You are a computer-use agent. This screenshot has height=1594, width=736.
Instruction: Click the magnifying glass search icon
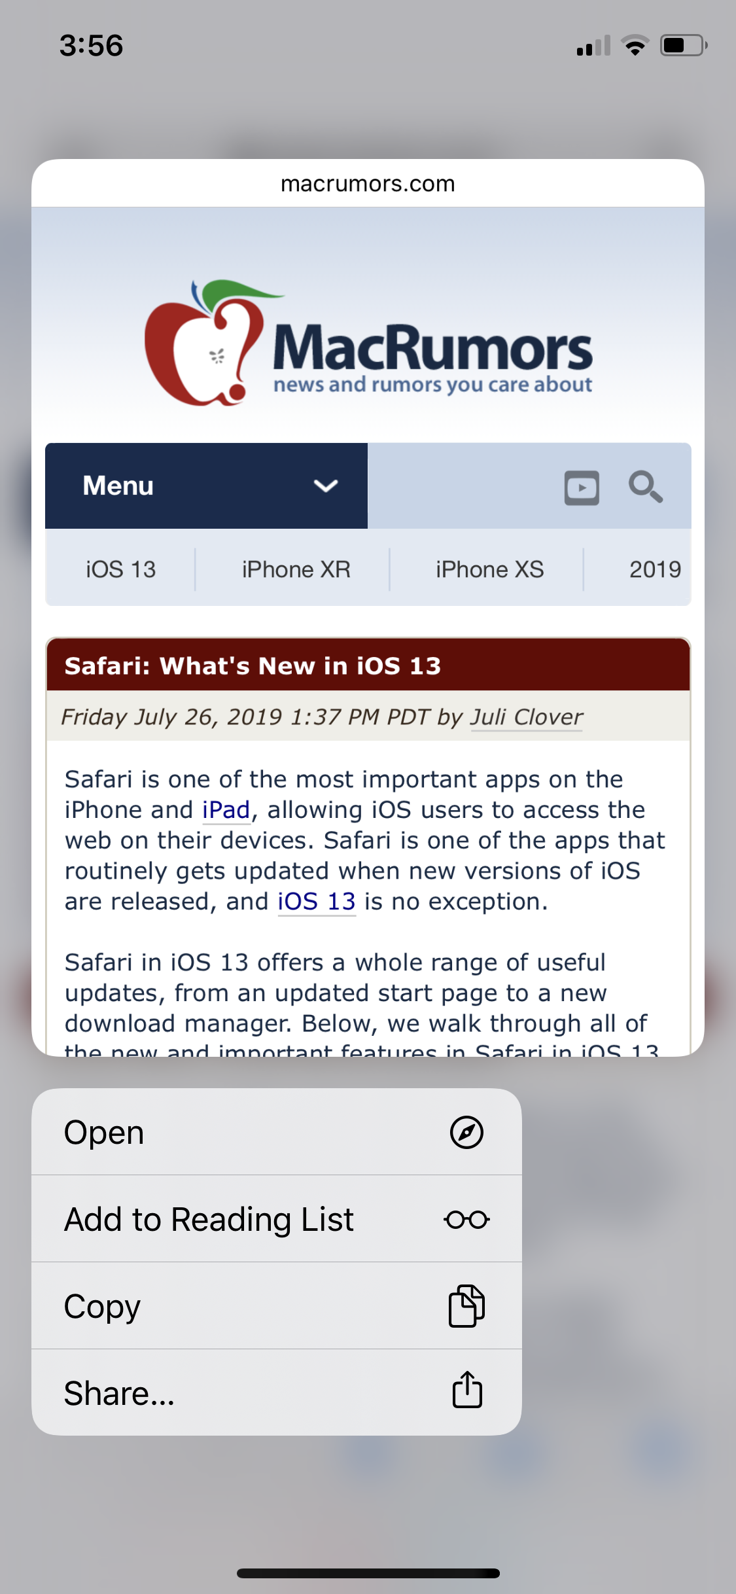pyautogui.click(x=645, y=487)
